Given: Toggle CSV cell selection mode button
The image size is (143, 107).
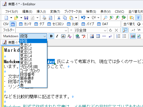Looking at the screenshot, I should (x=13, y=24).
